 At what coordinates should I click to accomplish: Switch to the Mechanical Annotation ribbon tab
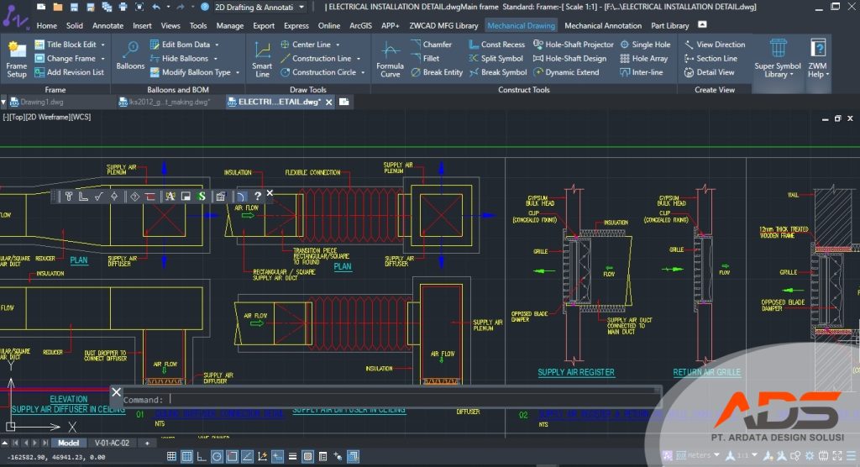coord(603,25)
